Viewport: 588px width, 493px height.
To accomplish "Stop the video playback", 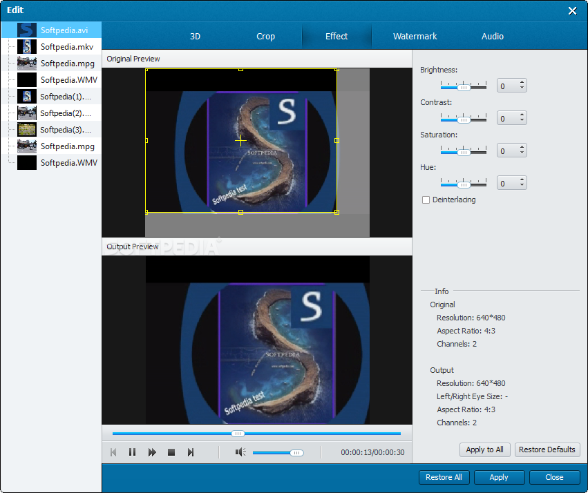I will pos(171,452).
